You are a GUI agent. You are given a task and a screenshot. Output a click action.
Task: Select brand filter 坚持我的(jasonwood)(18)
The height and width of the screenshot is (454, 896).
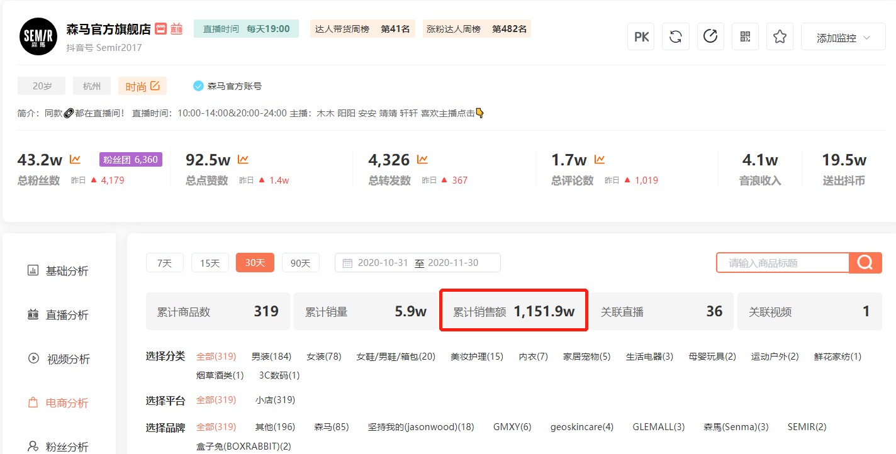(421, 427)
